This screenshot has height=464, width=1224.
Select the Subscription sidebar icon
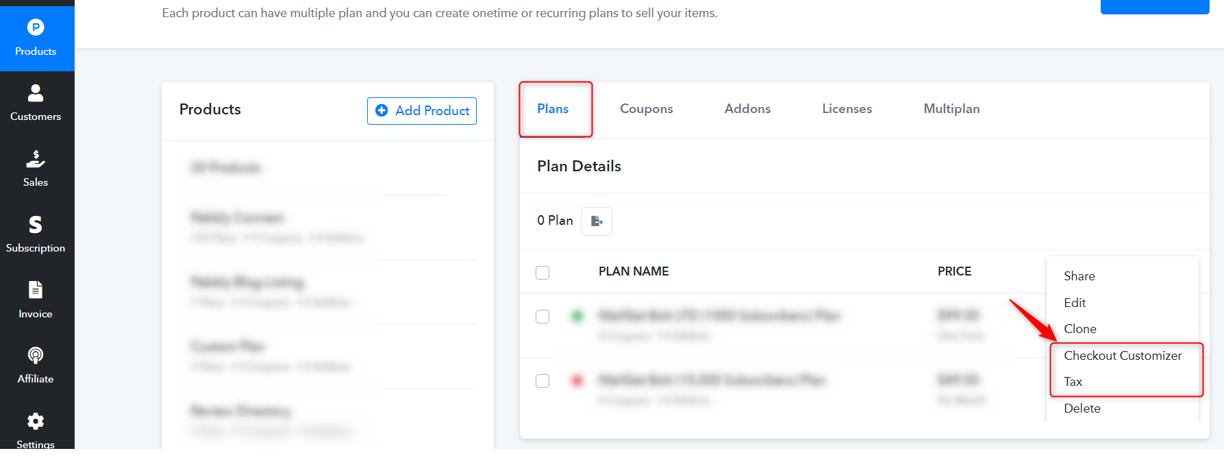36,224
